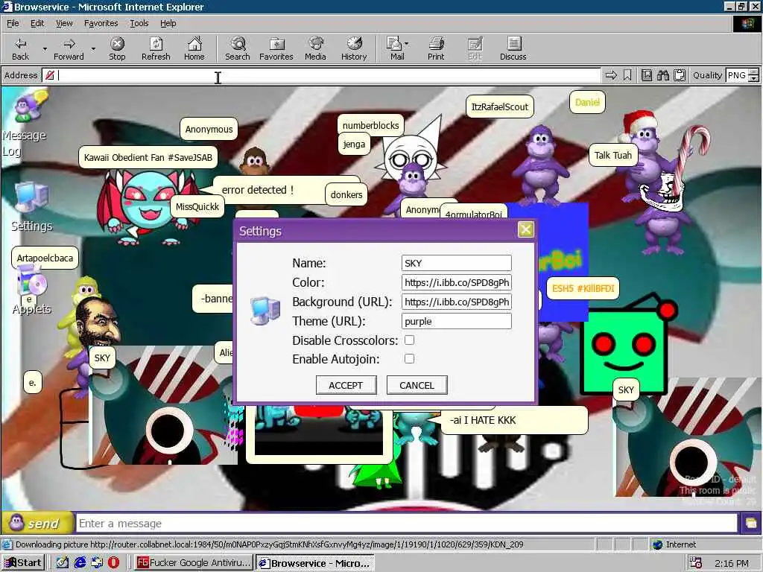The width and height of the screenshot is (763, 572).
Task: Open the View menu
Action: coord(64,23)
